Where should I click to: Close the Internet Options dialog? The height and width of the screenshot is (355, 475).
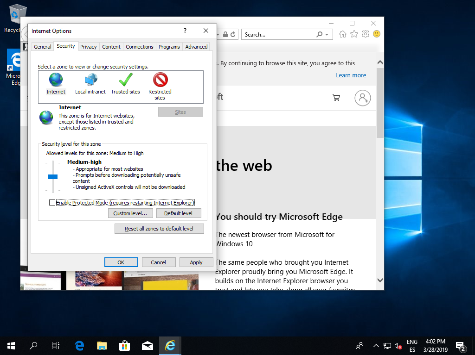coord(206,31)
